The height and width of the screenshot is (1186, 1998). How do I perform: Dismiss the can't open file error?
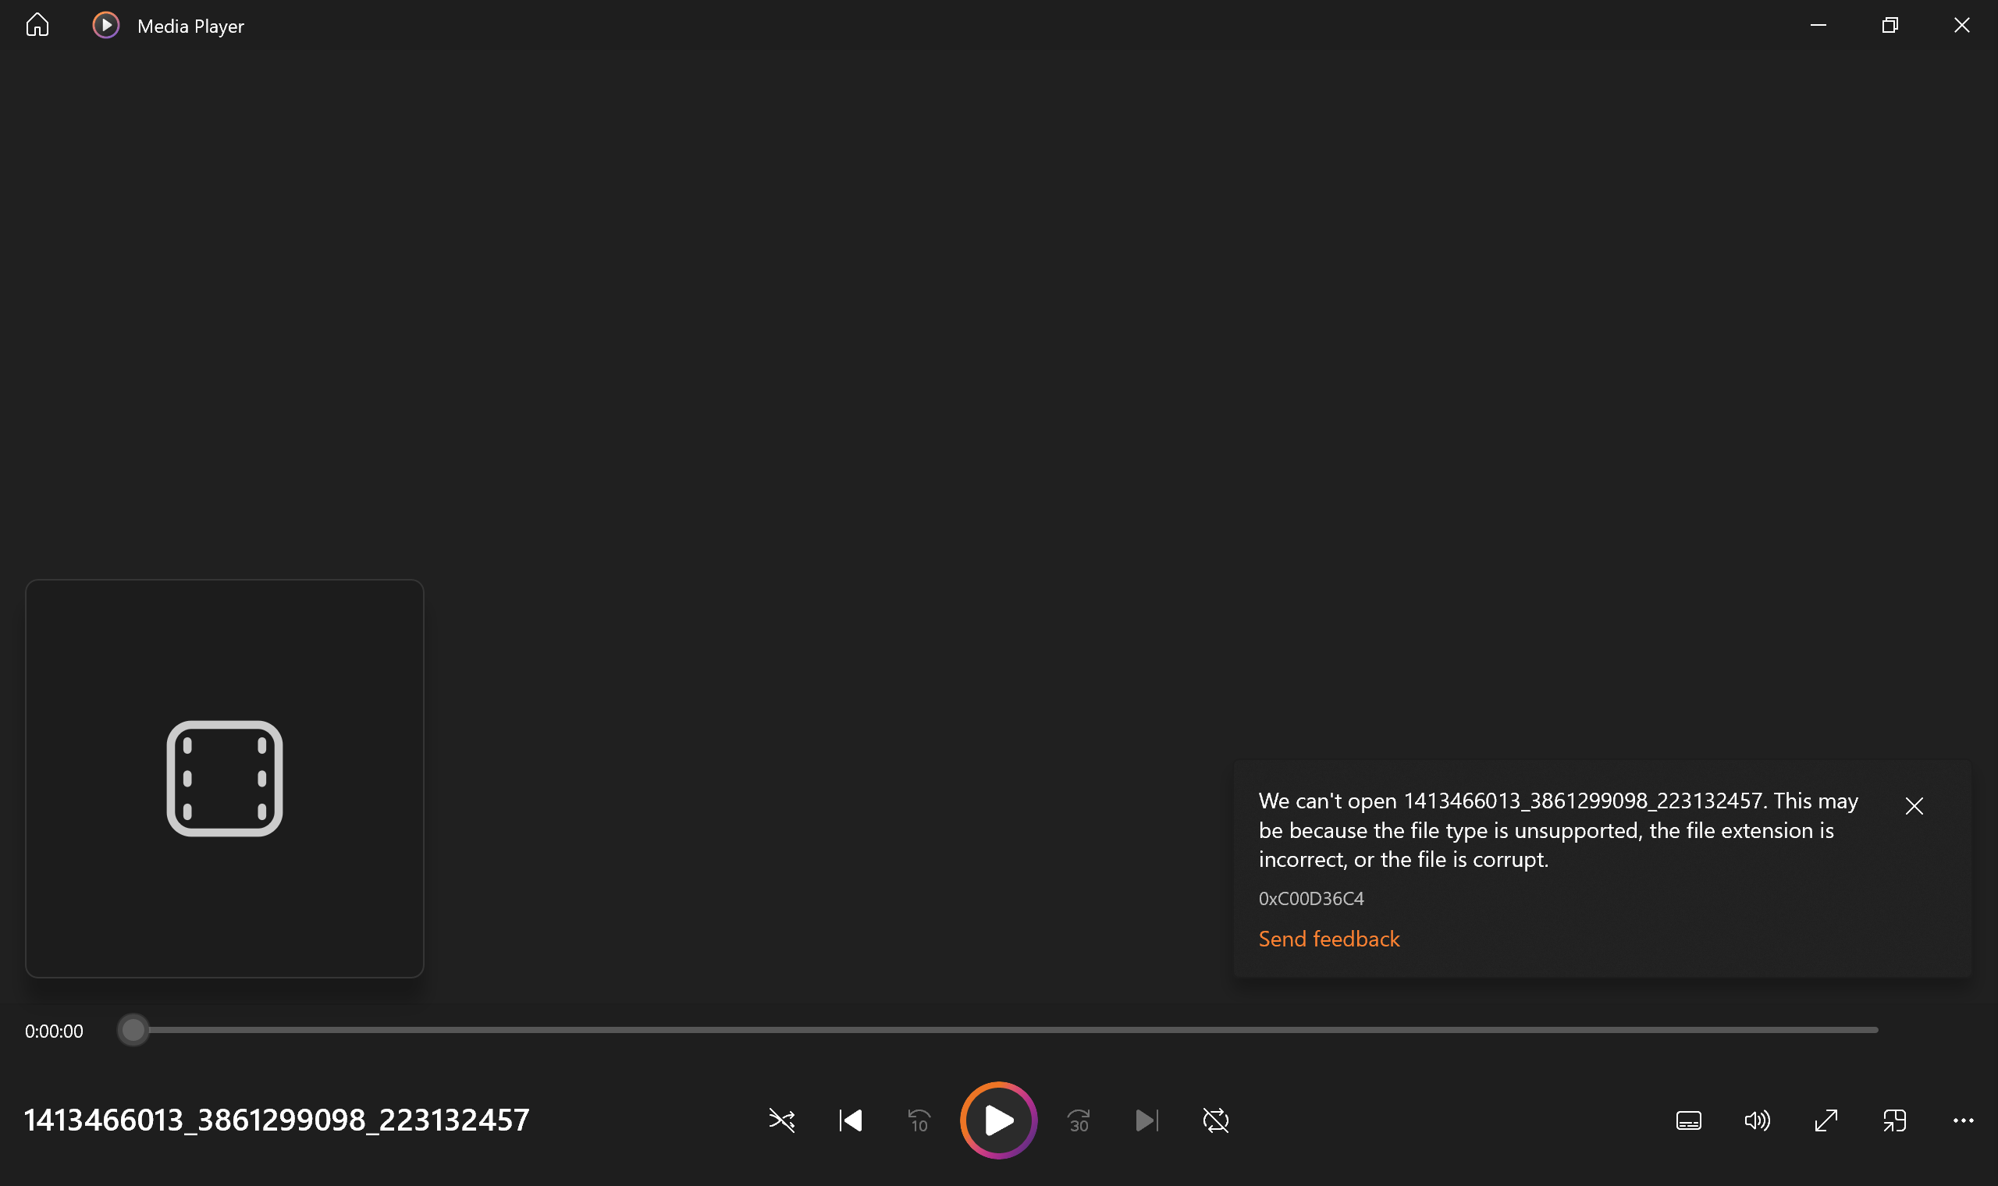click(1914, 805)
